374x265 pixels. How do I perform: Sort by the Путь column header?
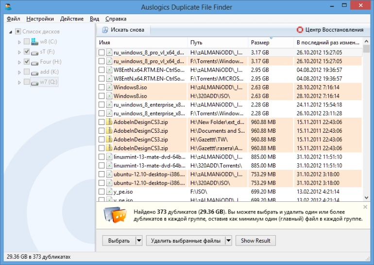pyautogui.click(x=218, y=42)
